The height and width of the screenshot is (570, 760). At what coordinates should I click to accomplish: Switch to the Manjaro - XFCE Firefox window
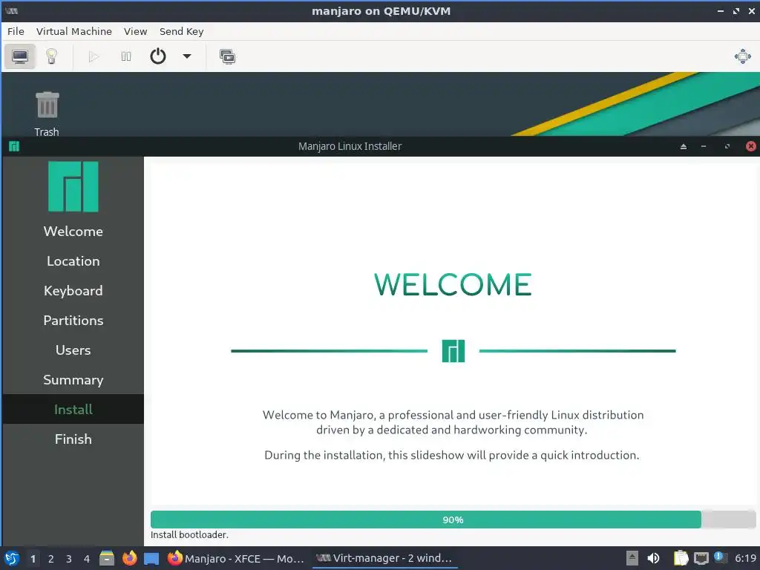point(236,558)
